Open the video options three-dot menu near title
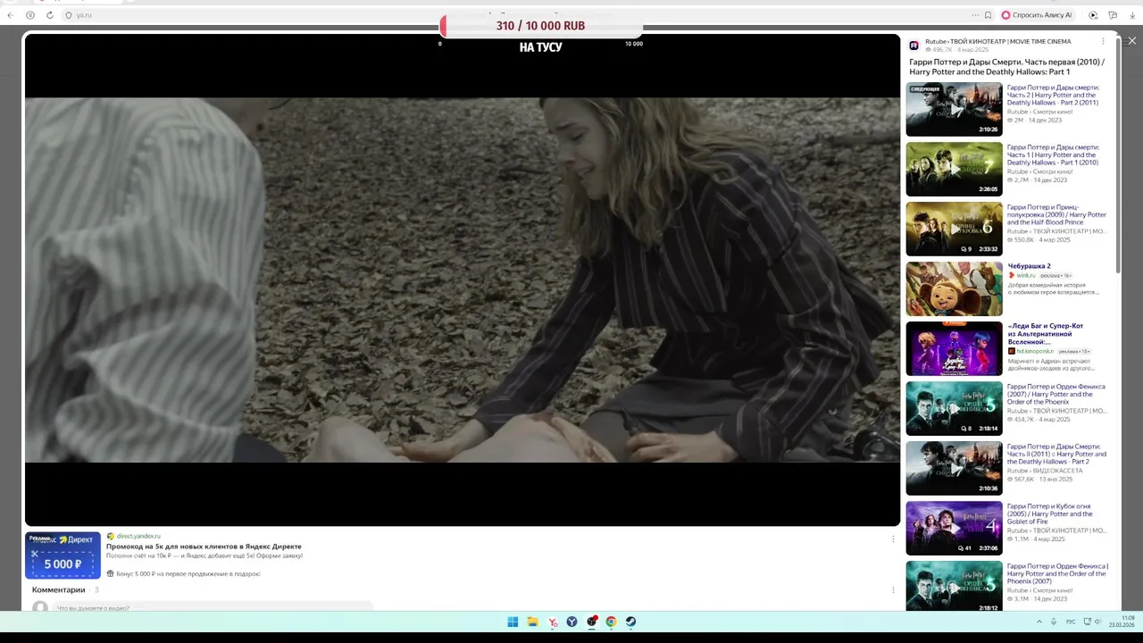Viewport: 1143px width, 643px height. (x=1103, y=41)
